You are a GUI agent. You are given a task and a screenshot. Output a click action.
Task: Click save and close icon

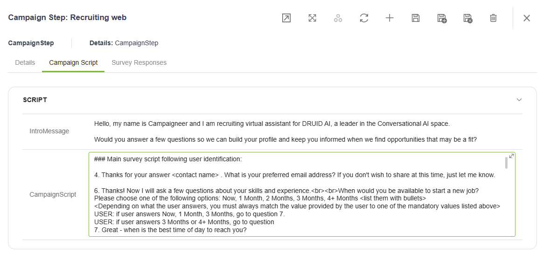[468, 18]
